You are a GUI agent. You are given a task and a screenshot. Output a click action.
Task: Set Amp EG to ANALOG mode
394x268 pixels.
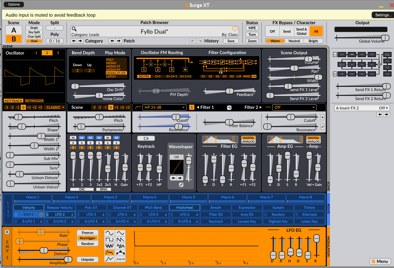(x=313, y=141)
